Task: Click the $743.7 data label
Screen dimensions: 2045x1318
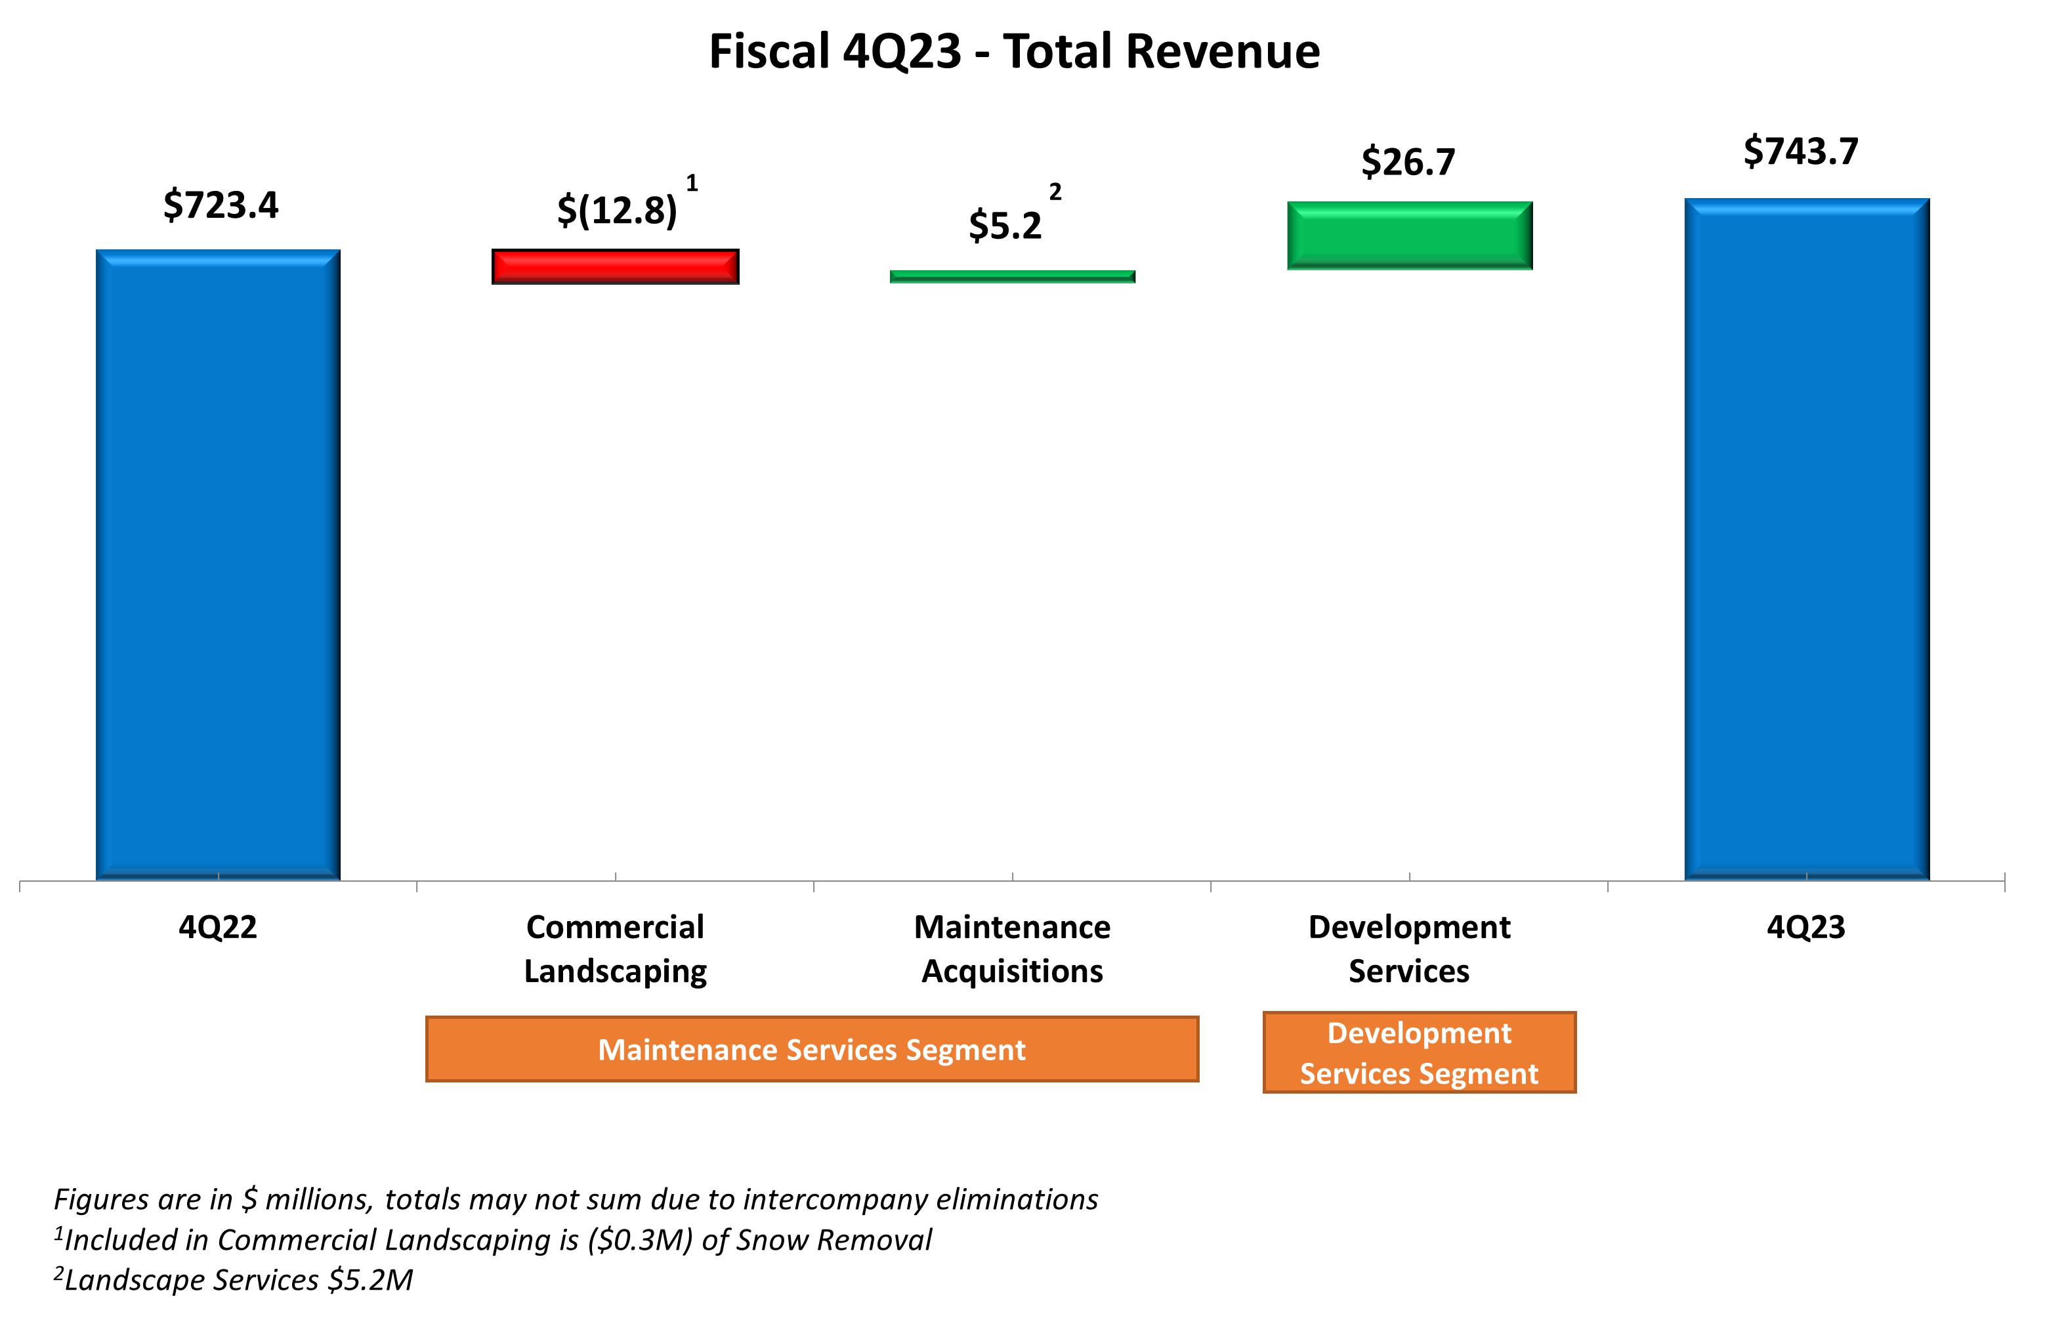Action: coord(1800,152)
